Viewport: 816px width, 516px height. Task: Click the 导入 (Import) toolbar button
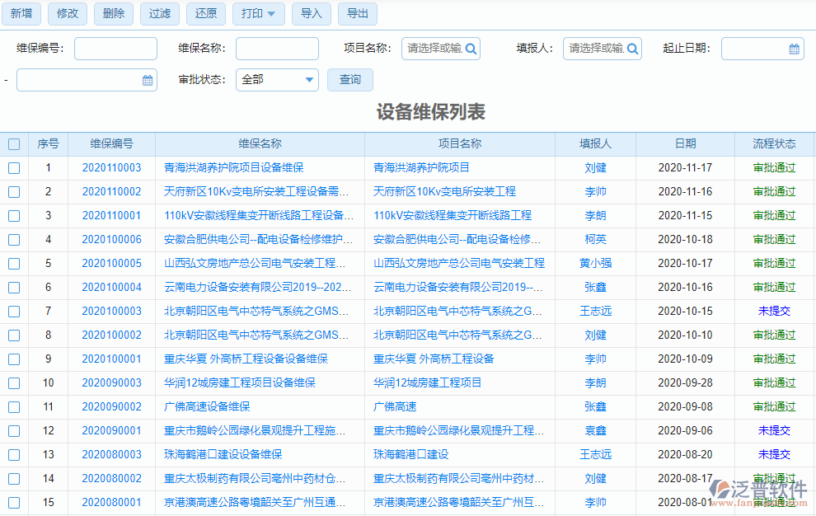click(311, 14)
